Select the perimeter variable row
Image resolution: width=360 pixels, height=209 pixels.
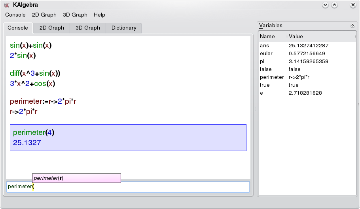[x=307, y=77]
